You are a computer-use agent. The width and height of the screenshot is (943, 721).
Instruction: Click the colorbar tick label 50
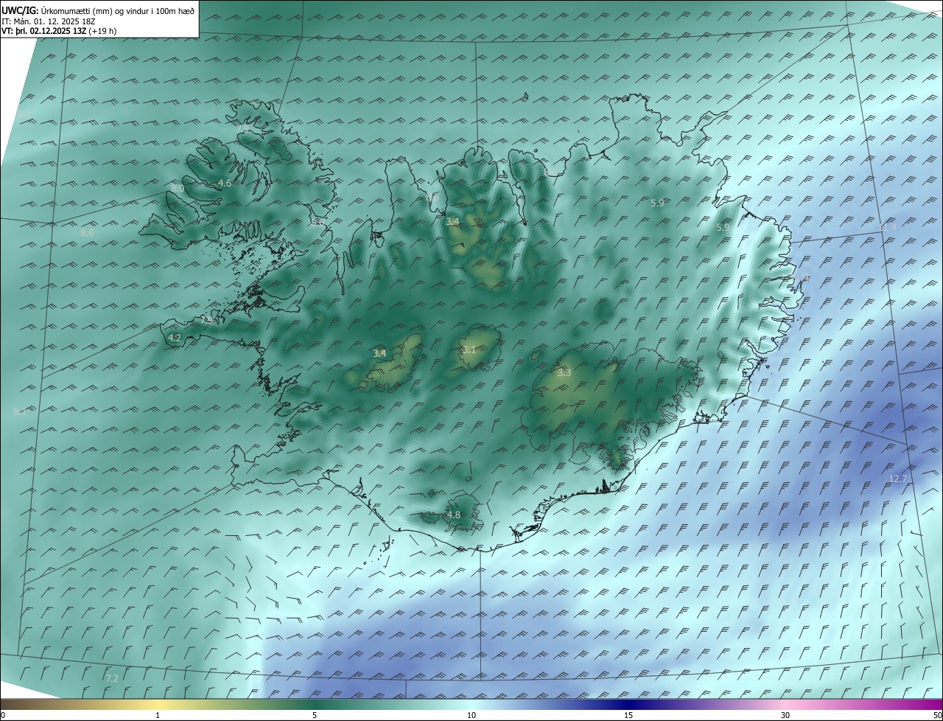[x=937, y=715]
